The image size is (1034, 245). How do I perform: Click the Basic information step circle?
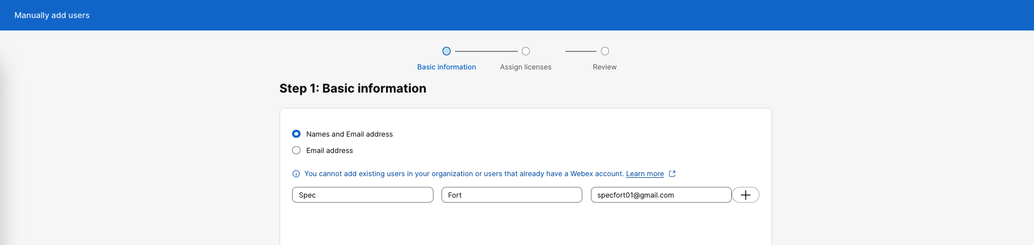tap(447, 51)
